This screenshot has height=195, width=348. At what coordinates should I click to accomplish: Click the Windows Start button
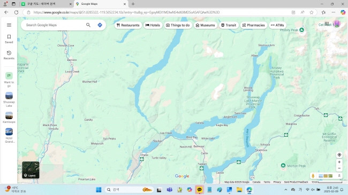coord(99,190)
